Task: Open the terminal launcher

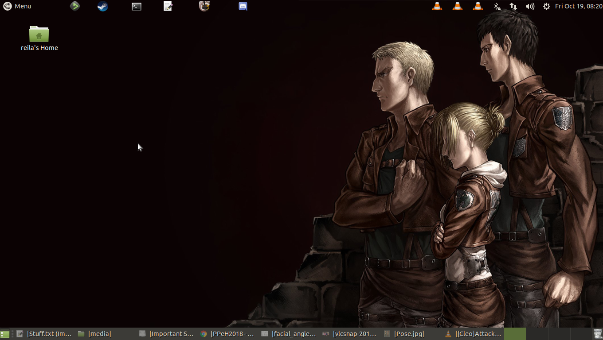Action: click(137, 6)
